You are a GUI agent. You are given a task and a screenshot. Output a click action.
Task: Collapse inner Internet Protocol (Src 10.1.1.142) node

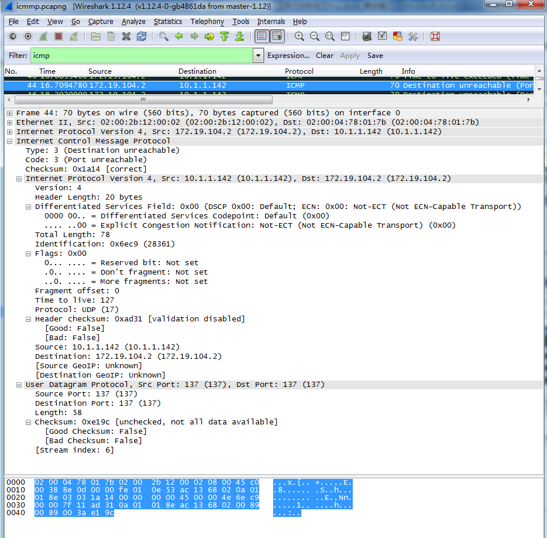[x=19, y=179]
